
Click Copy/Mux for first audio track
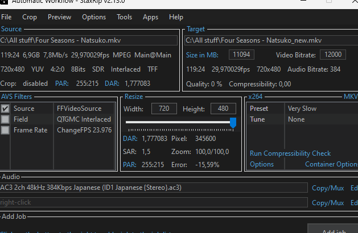328,188
